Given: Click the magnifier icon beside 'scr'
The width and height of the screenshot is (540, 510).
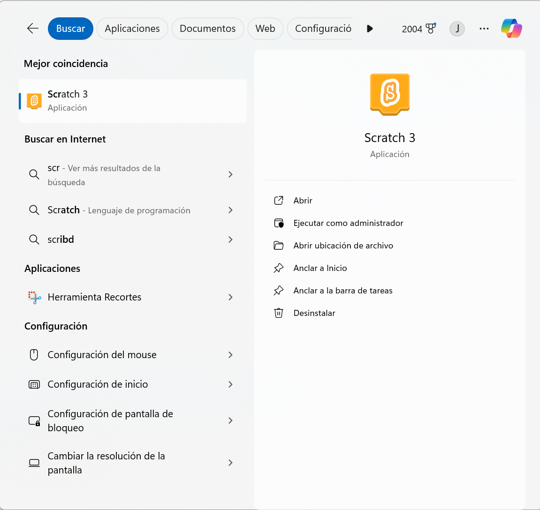Looking at the screenshot, I should click(x=34, y=174).
